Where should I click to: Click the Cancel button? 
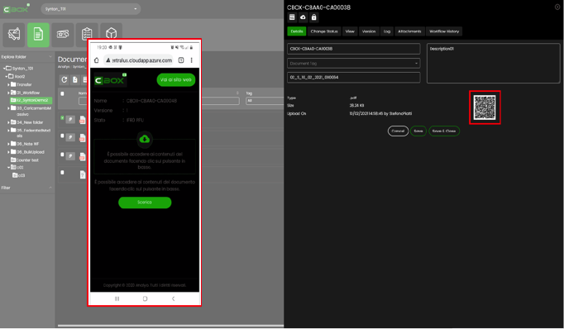coord(398,131)
